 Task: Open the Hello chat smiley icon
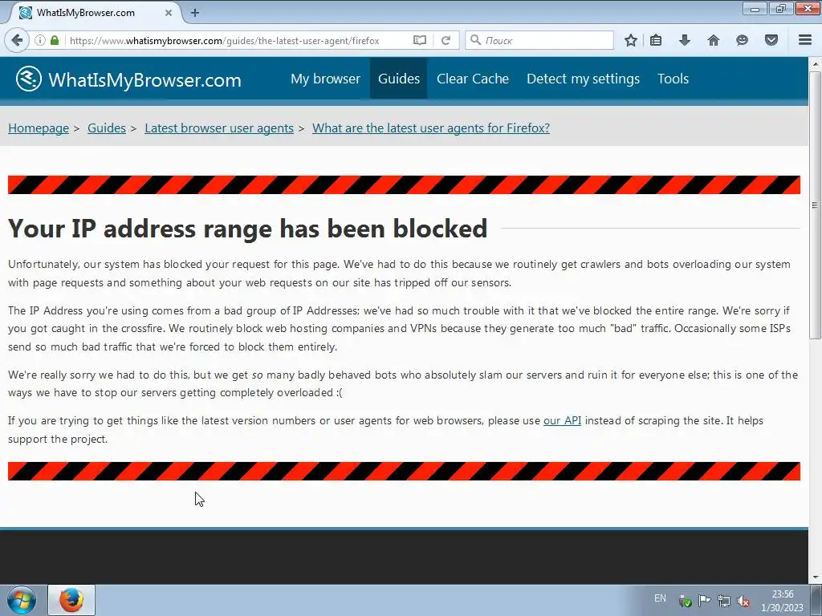click(742, 40)
